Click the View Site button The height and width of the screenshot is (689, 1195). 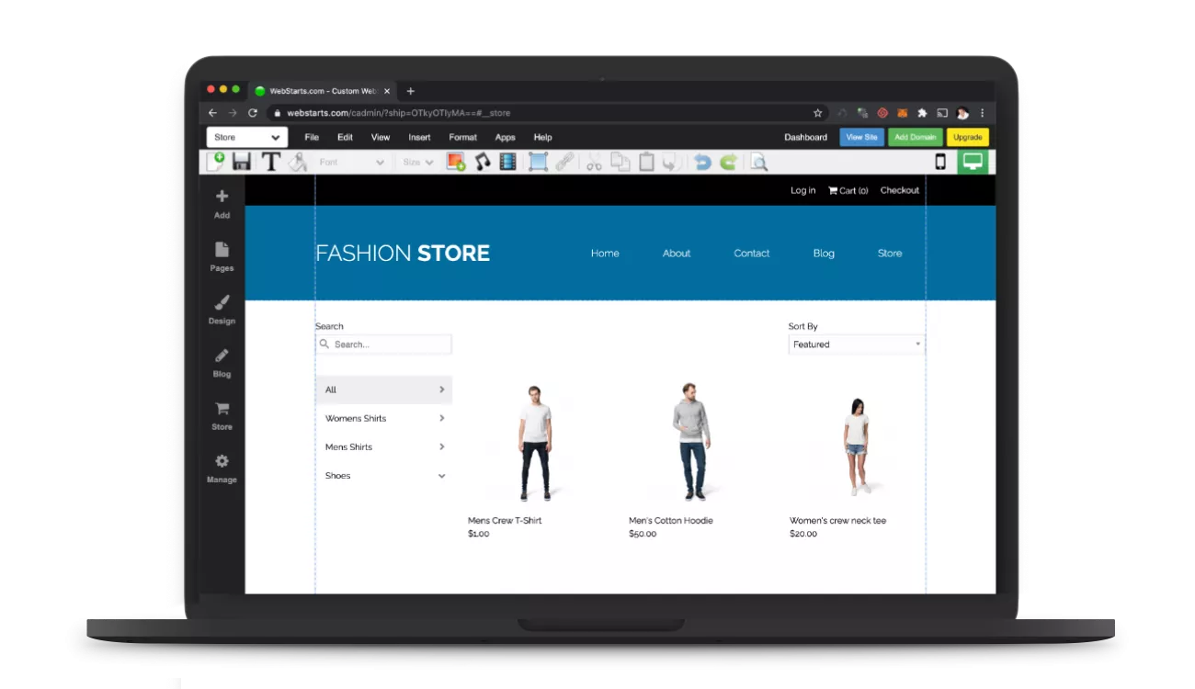(x=861, y=138)
